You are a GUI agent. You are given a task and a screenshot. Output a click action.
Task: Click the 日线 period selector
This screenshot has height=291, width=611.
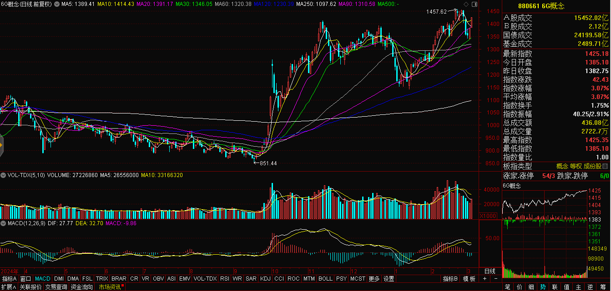click(490, 271)
